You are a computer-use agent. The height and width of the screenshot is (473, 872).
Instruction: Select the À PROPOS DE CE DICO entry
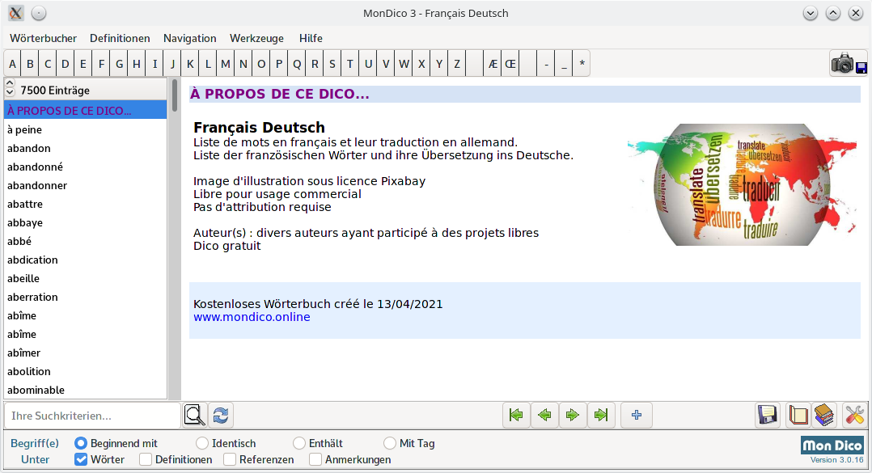click(86, 111)
